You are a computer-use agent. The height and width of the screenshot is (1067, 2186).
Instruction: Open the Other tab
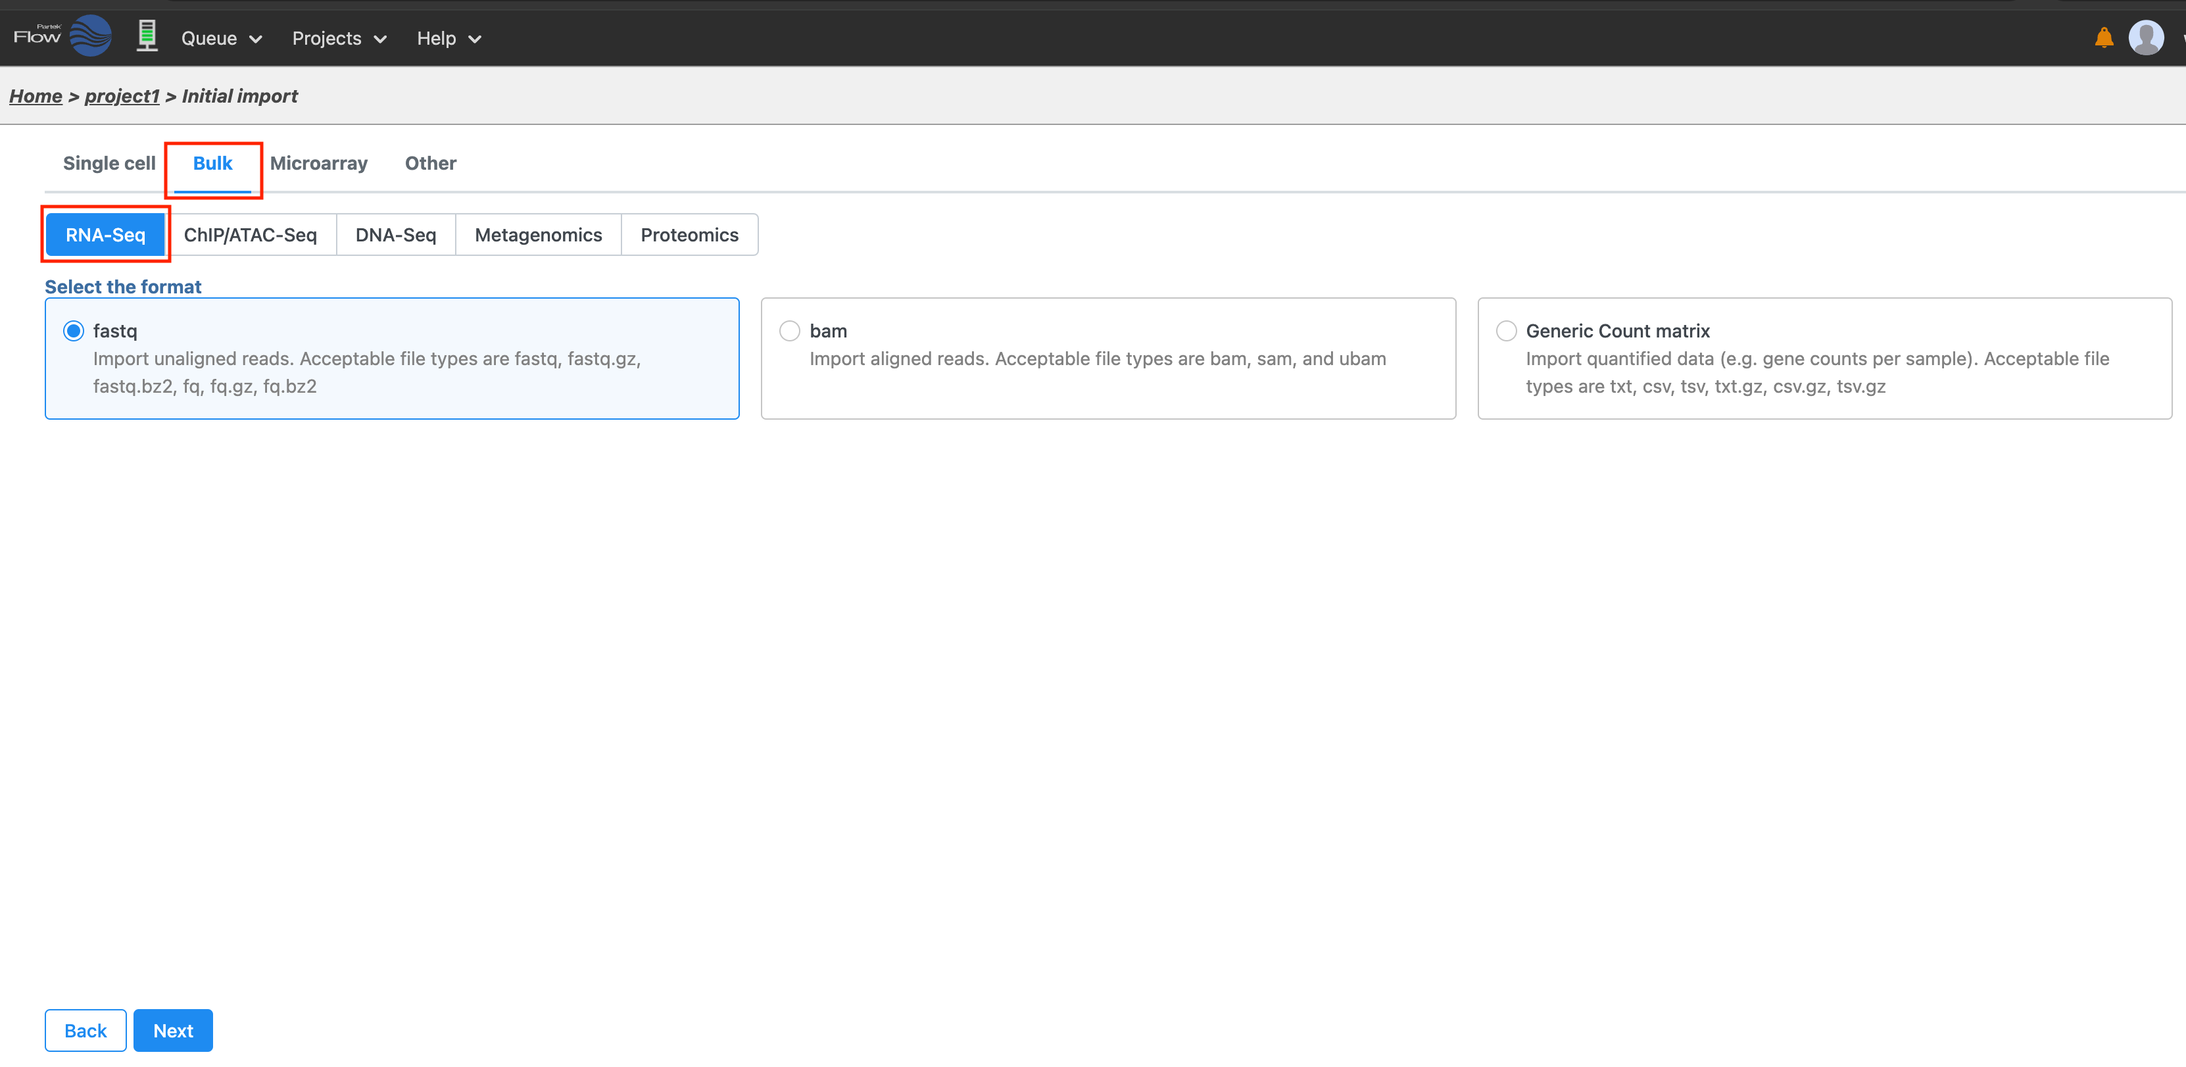(x=430, y=163)
